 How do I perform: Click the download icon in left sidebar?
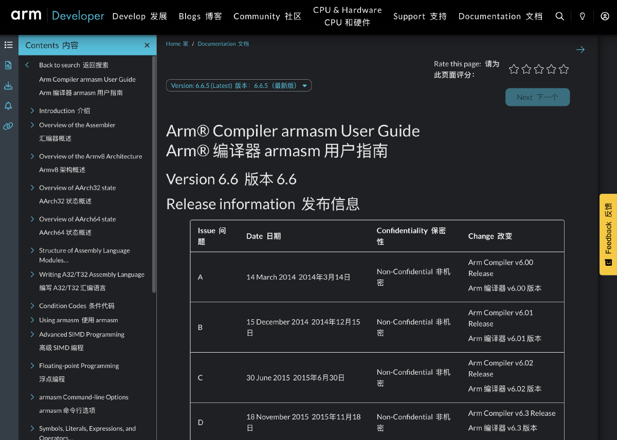pyautogui.click(x=8, y=85)
